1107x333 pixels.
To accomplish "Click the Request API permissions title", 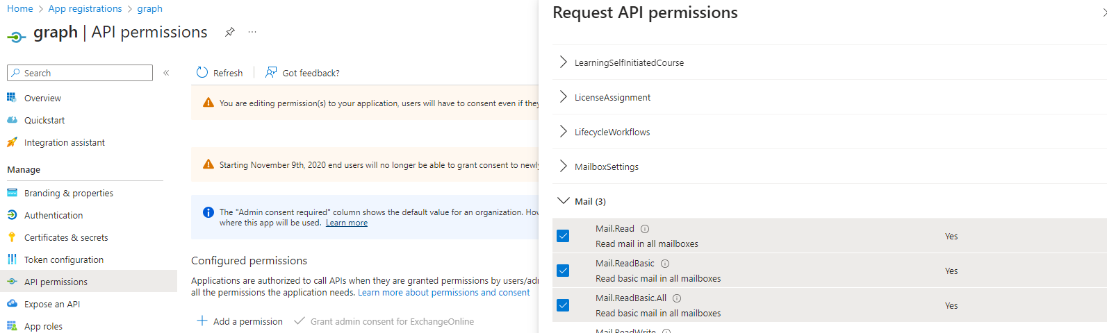I will click(645, 12).
